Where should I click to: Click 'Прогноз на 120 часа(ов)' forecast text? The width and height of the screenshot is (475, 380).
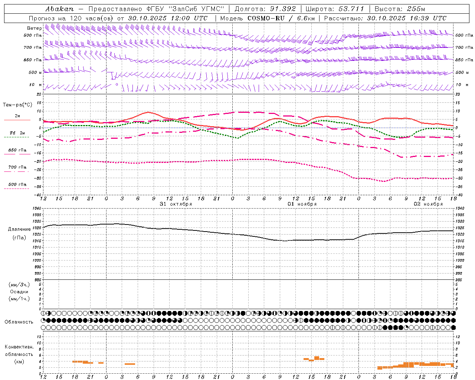point(72,18)
